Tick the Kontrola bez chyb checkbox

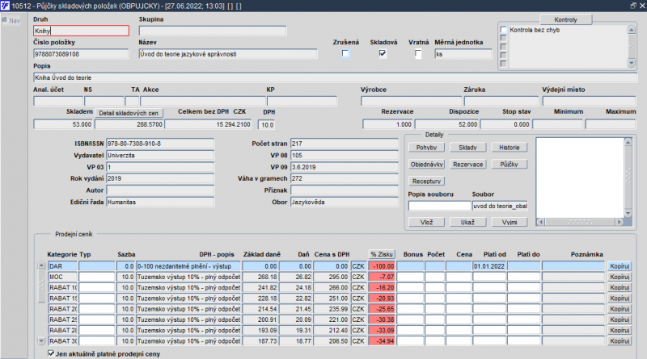pyautogui.click(x=503, y=30)
